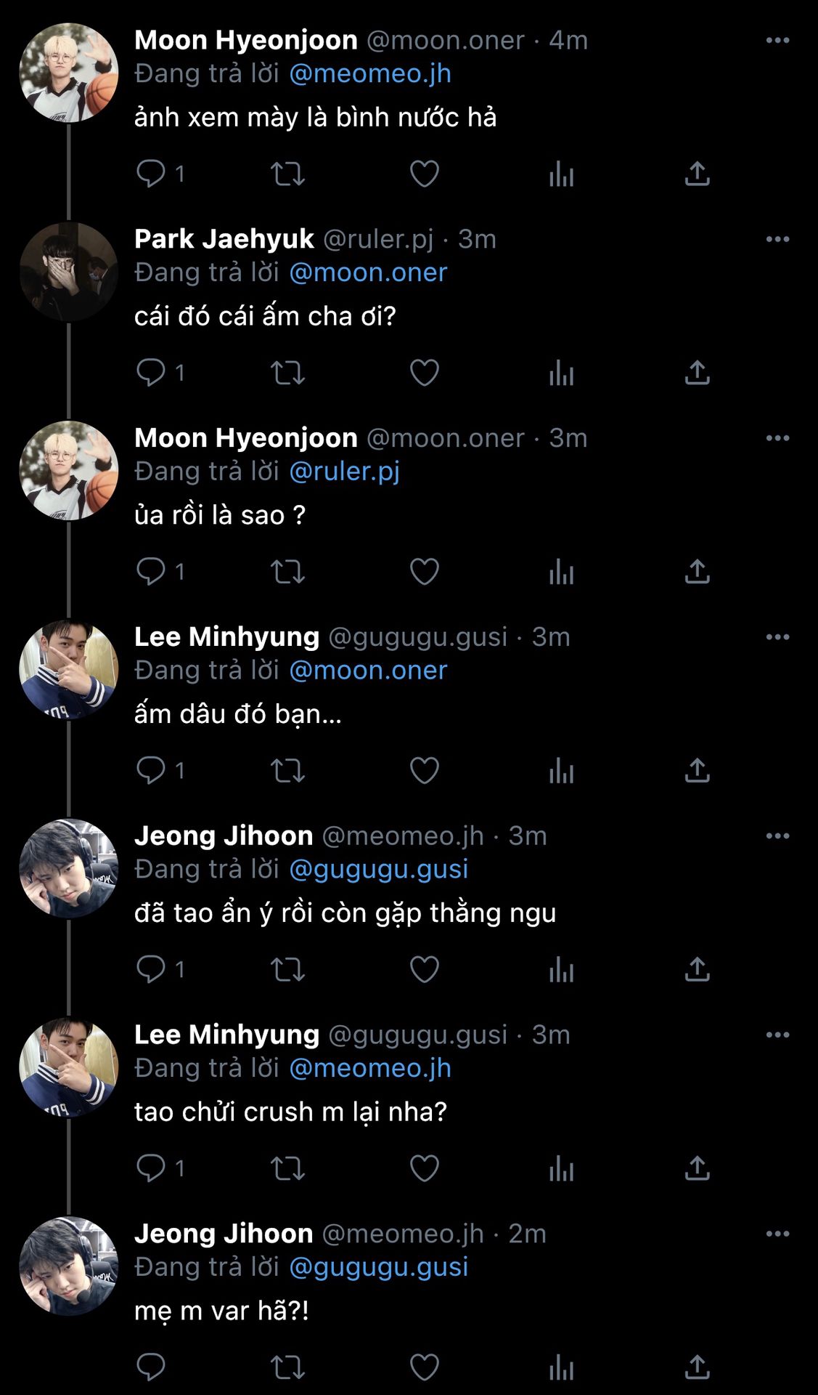This screenshot has width=818, height=1395.
Task: Open the @meomeo.jh mention in first tweet
Action: pos(370,73)
